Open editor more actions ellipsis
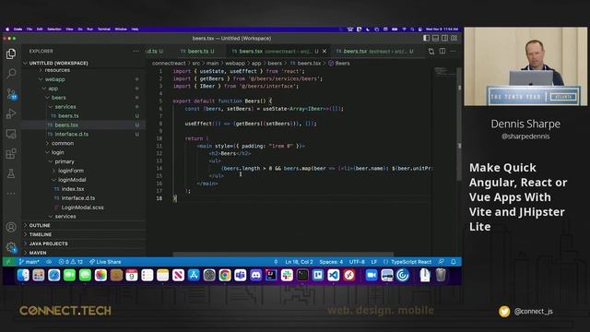This screenshot has height=332, width=590. click(453, 51)
